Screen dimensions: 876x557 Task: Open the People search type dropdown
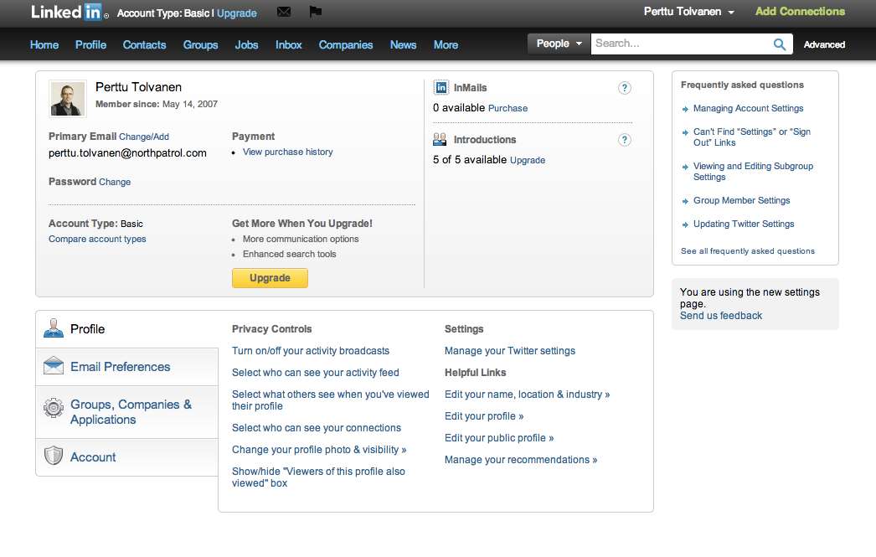coord(559,44)
